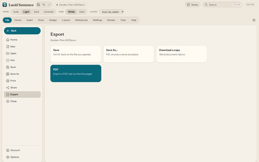Viewport: 259px width, 162px height.
Task: Click the Export icon in sidebar
Action: pos(7,94)
